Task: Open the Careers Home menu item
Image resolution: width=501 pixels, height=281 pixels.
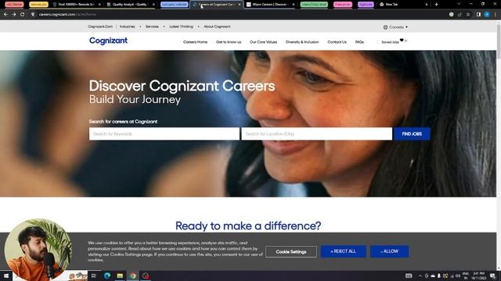Action: click(195, 42)
